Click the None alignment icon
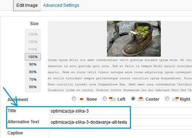192x138 pixels. click(81, 99)
